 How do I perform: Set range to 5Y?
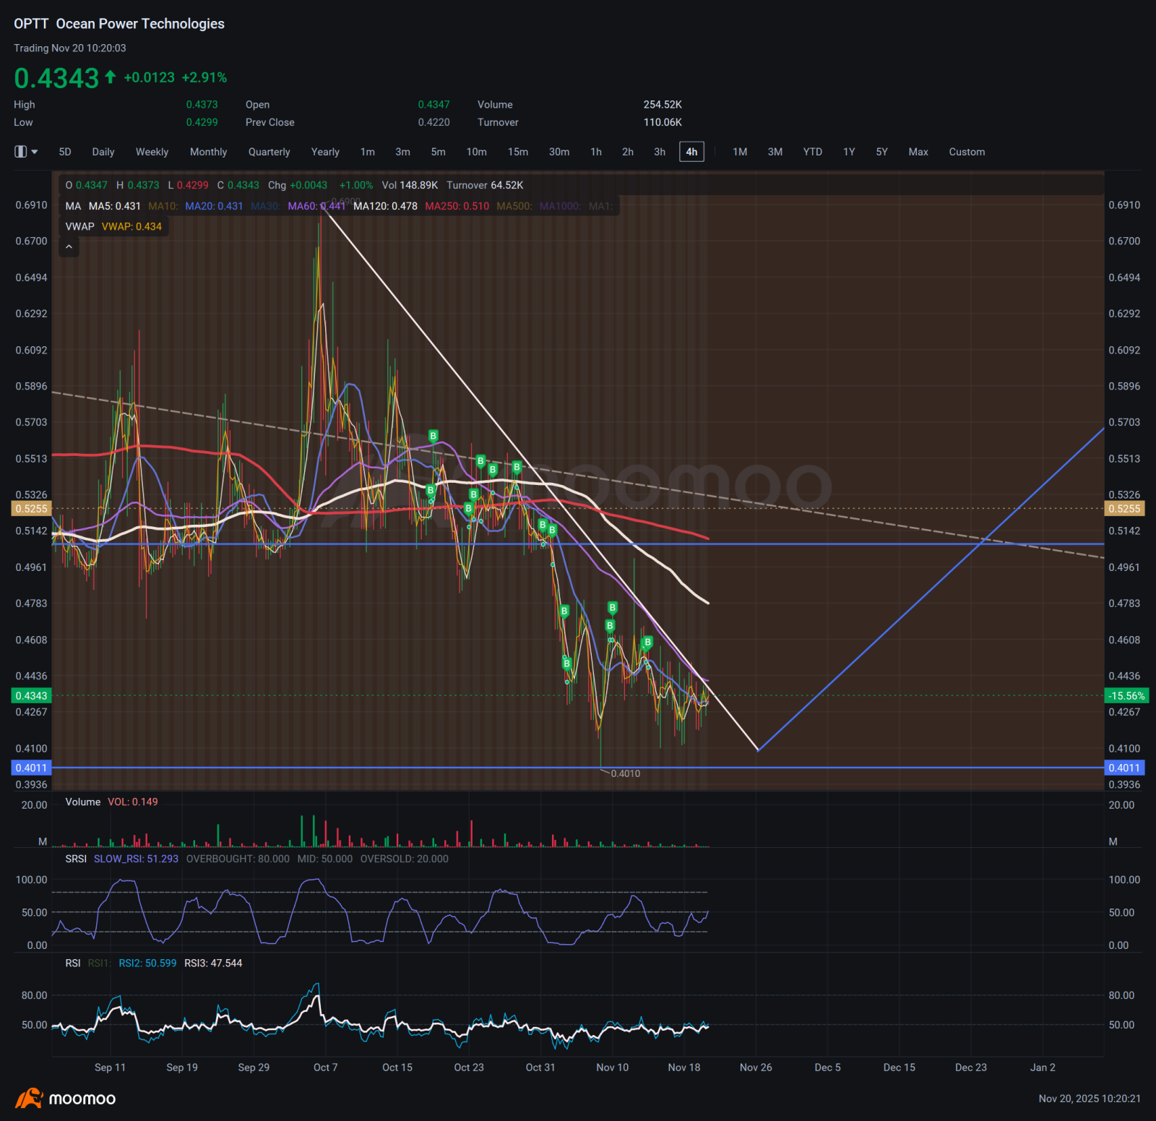click(881, 152)
